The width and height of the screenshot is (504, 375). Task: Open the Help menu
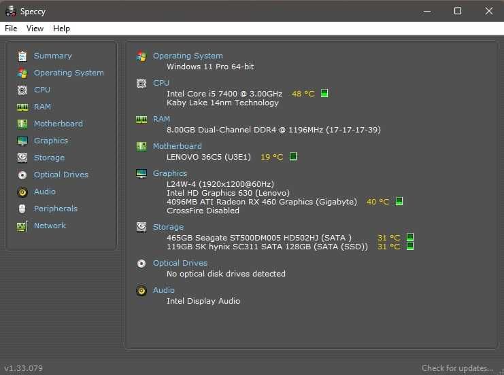coord(61,29)
